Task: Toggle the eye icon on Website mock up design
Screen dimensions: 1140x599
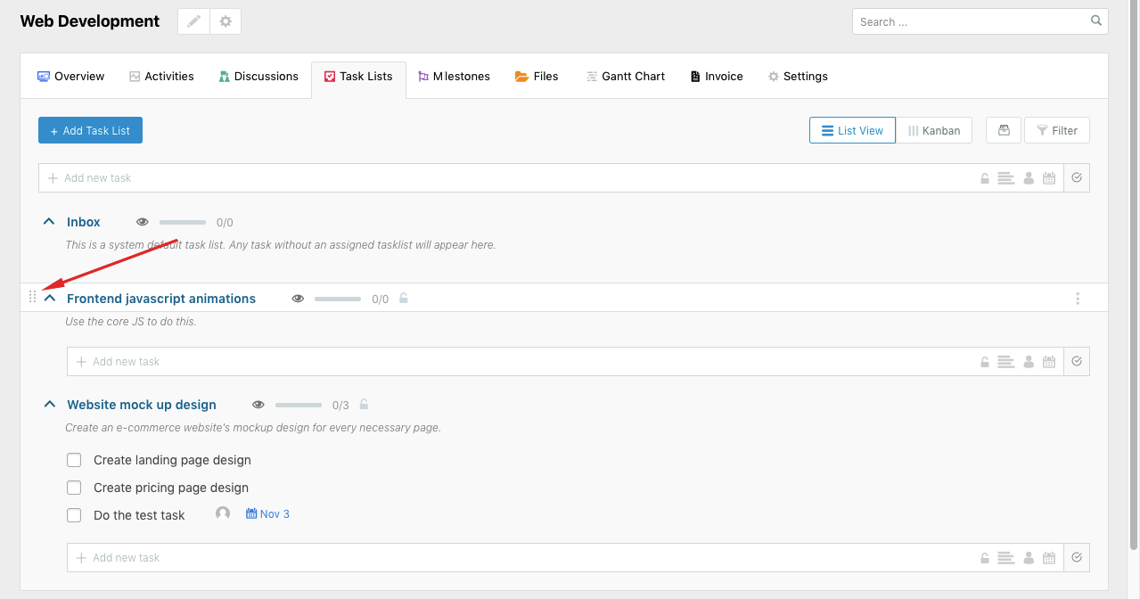Action: click(x=258, y=404)
